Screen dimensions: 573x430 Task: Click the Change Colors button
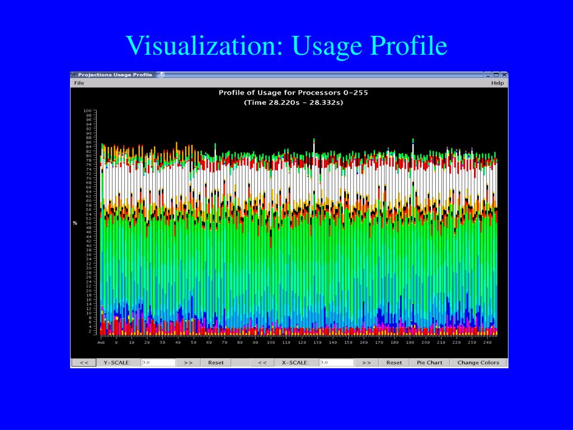click(x=478, y=363)
